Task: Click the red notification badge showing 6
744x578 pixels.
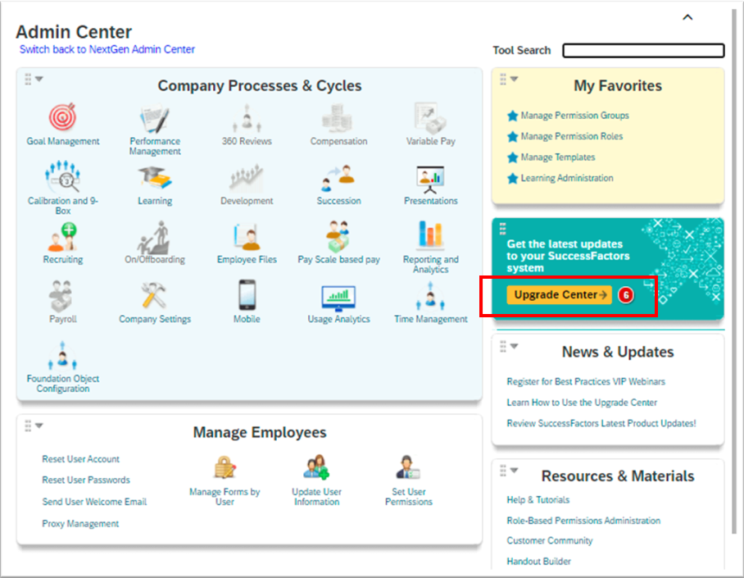Action: click(x=626, y=295)
